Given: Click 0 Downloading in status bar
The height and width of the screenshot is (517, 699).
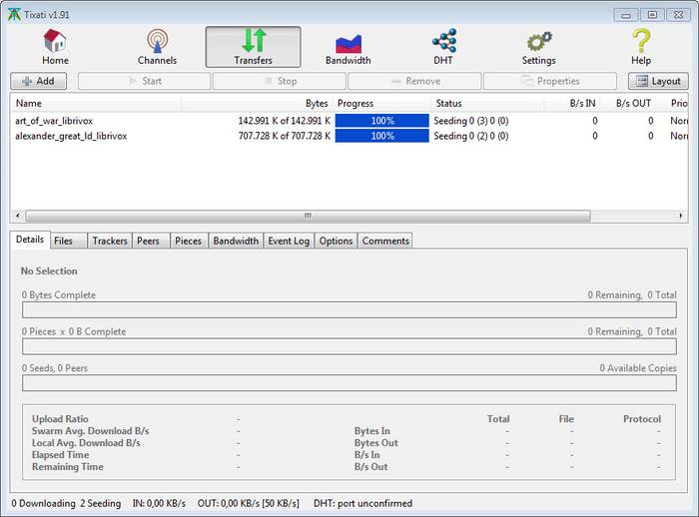Looking at the screenshot, I should pos(43,504).
